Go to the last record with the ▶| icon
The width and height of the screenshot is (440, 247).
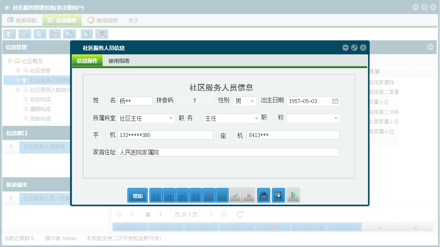click(195, 195)
